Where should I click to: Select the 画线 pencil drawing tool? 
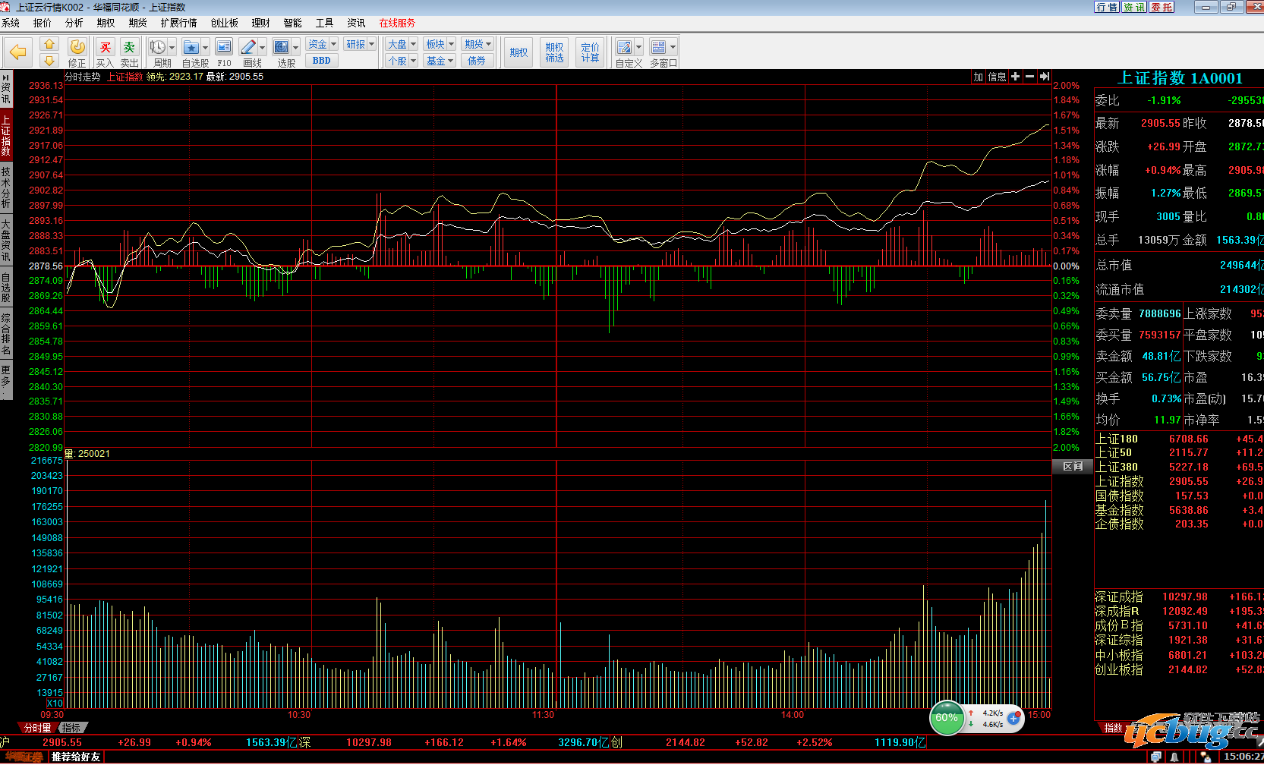(247, 47)
